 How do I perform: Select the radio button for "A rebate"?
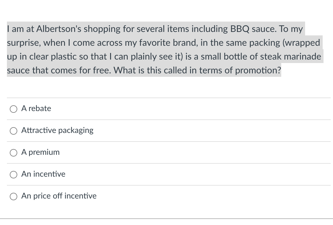point(14,109)
